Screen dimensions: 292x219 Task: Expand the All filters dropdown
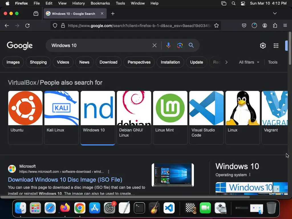[249, 62]
